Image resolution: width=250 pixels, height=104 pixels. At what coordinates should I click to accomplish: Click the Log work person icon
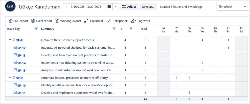pyautogui.click(x=133, y=21)
